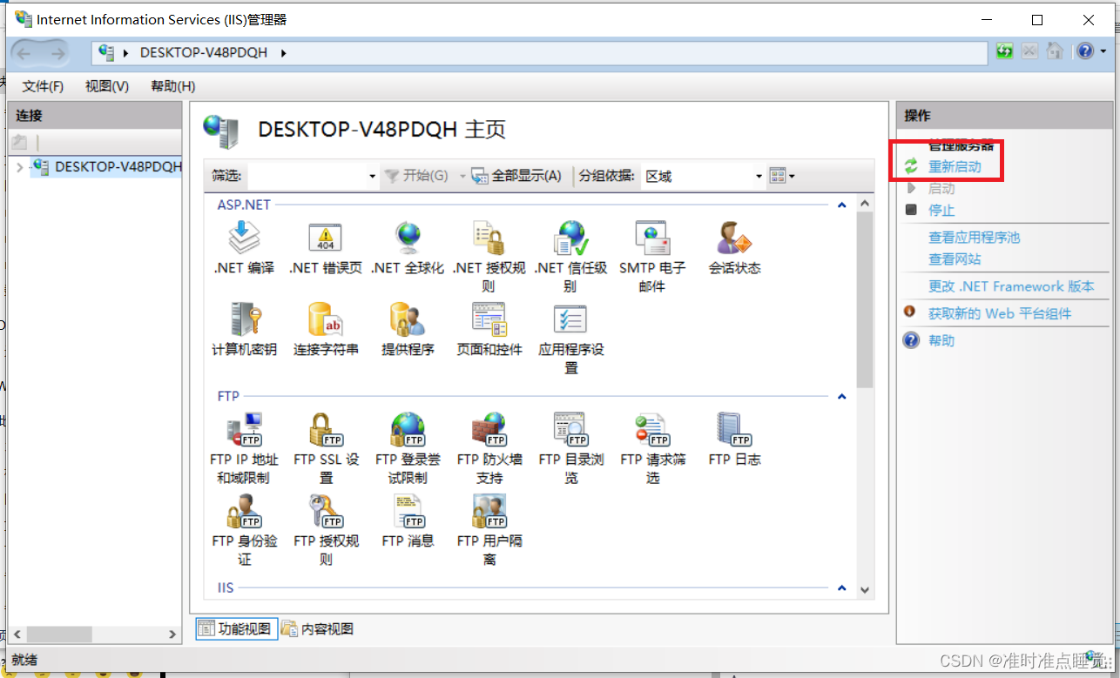Click the home icon in top toolbar
The image size is (1120, 678).
(x=1054, y=51)
